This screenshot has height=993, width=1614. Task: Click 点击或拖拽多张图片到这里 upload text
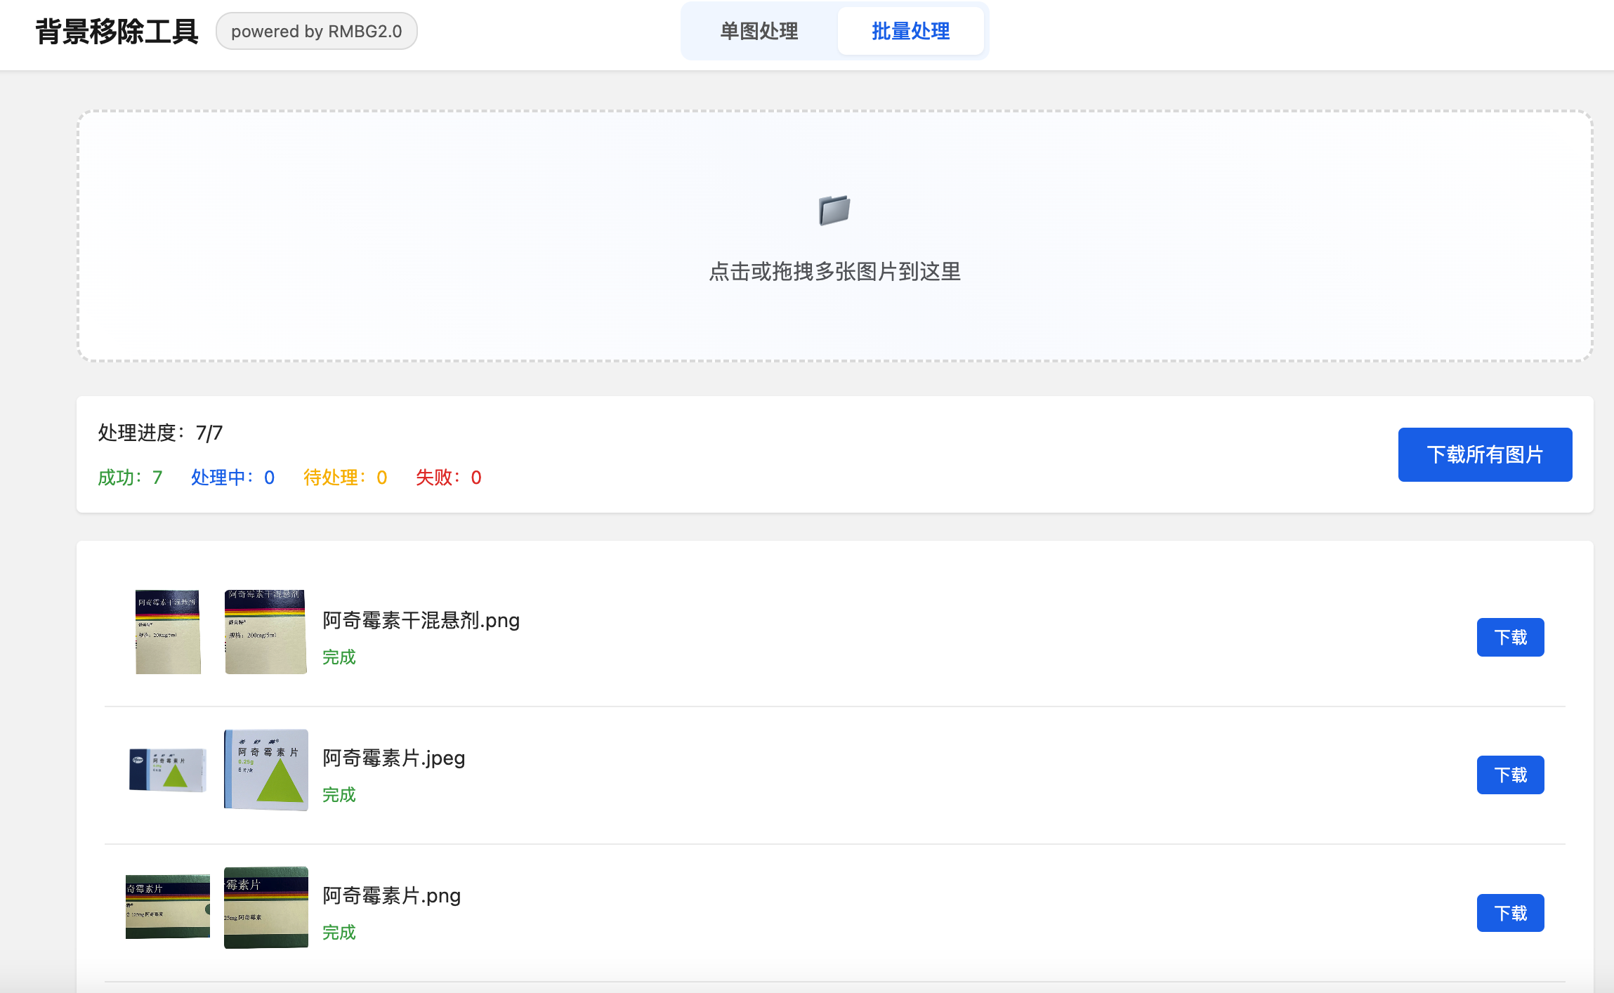(x=834, y=272)
